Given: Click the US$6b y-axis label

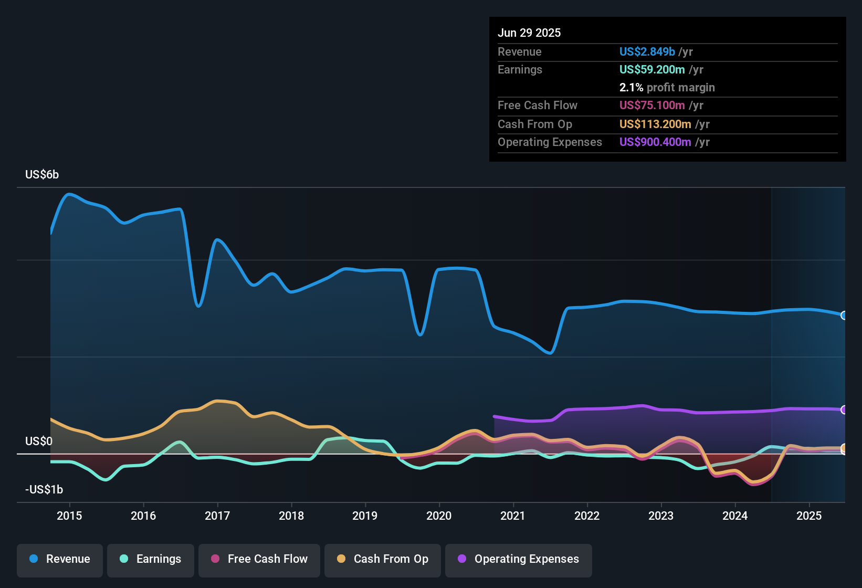Looking at the screenshot, I should (x=42, y=174).
